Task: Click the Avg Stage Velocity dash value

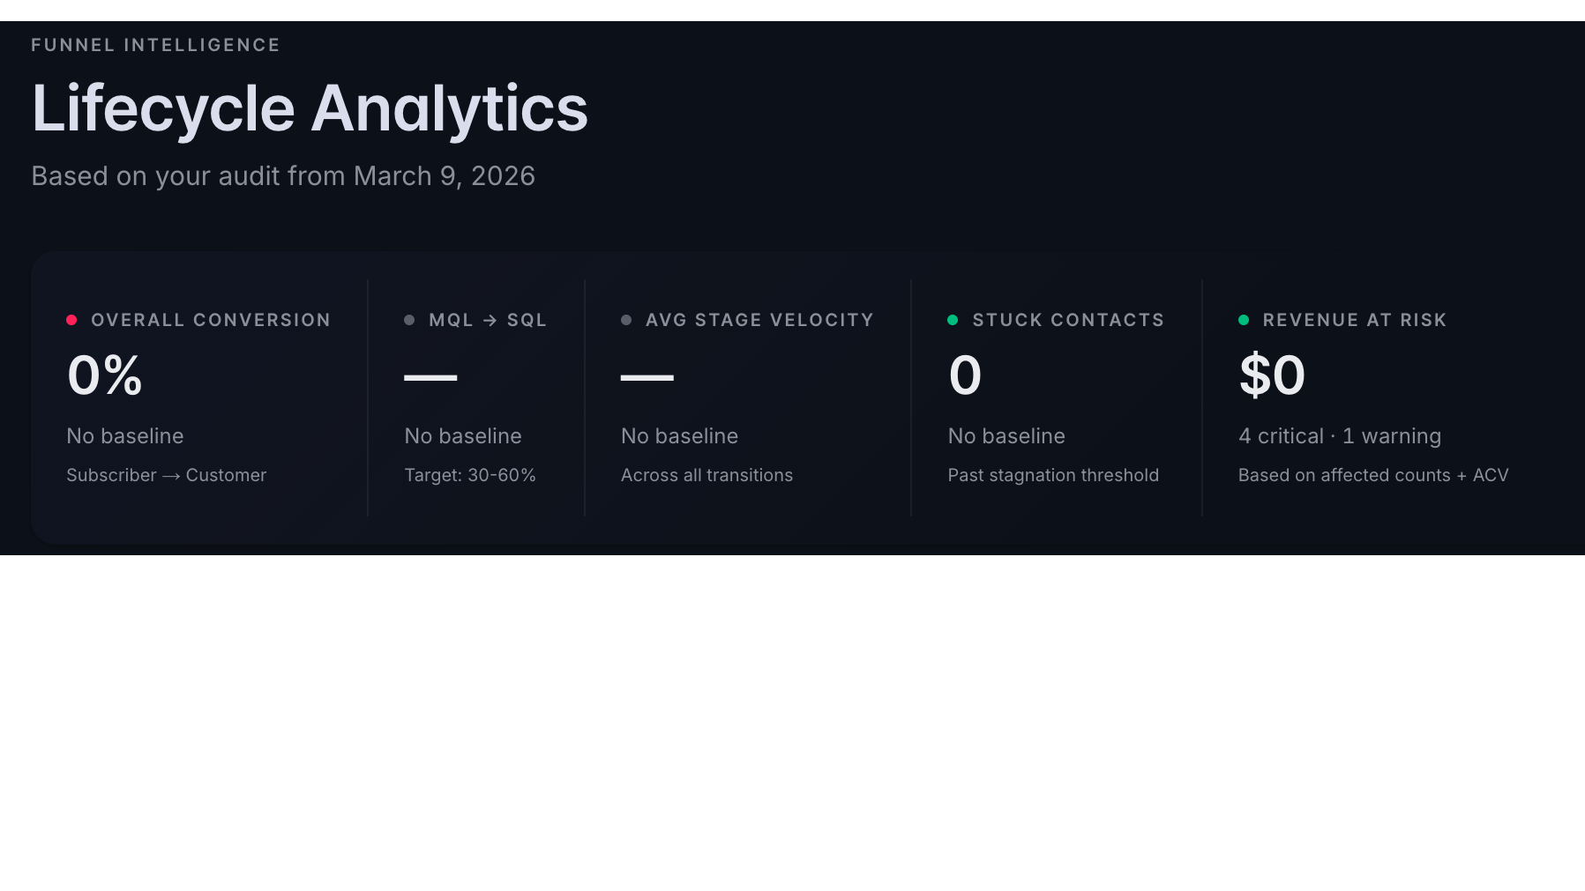Action: (647, 377)
